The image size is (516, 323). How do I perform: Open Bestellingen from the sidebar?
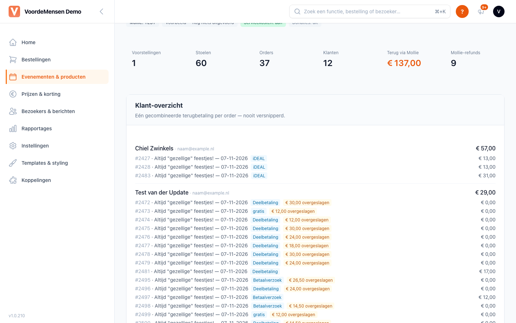click(x=57, y=60)
